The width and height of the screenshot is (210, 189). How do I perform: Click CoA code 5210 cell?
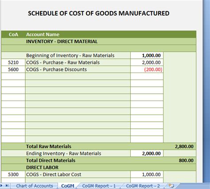pos(13,62)
